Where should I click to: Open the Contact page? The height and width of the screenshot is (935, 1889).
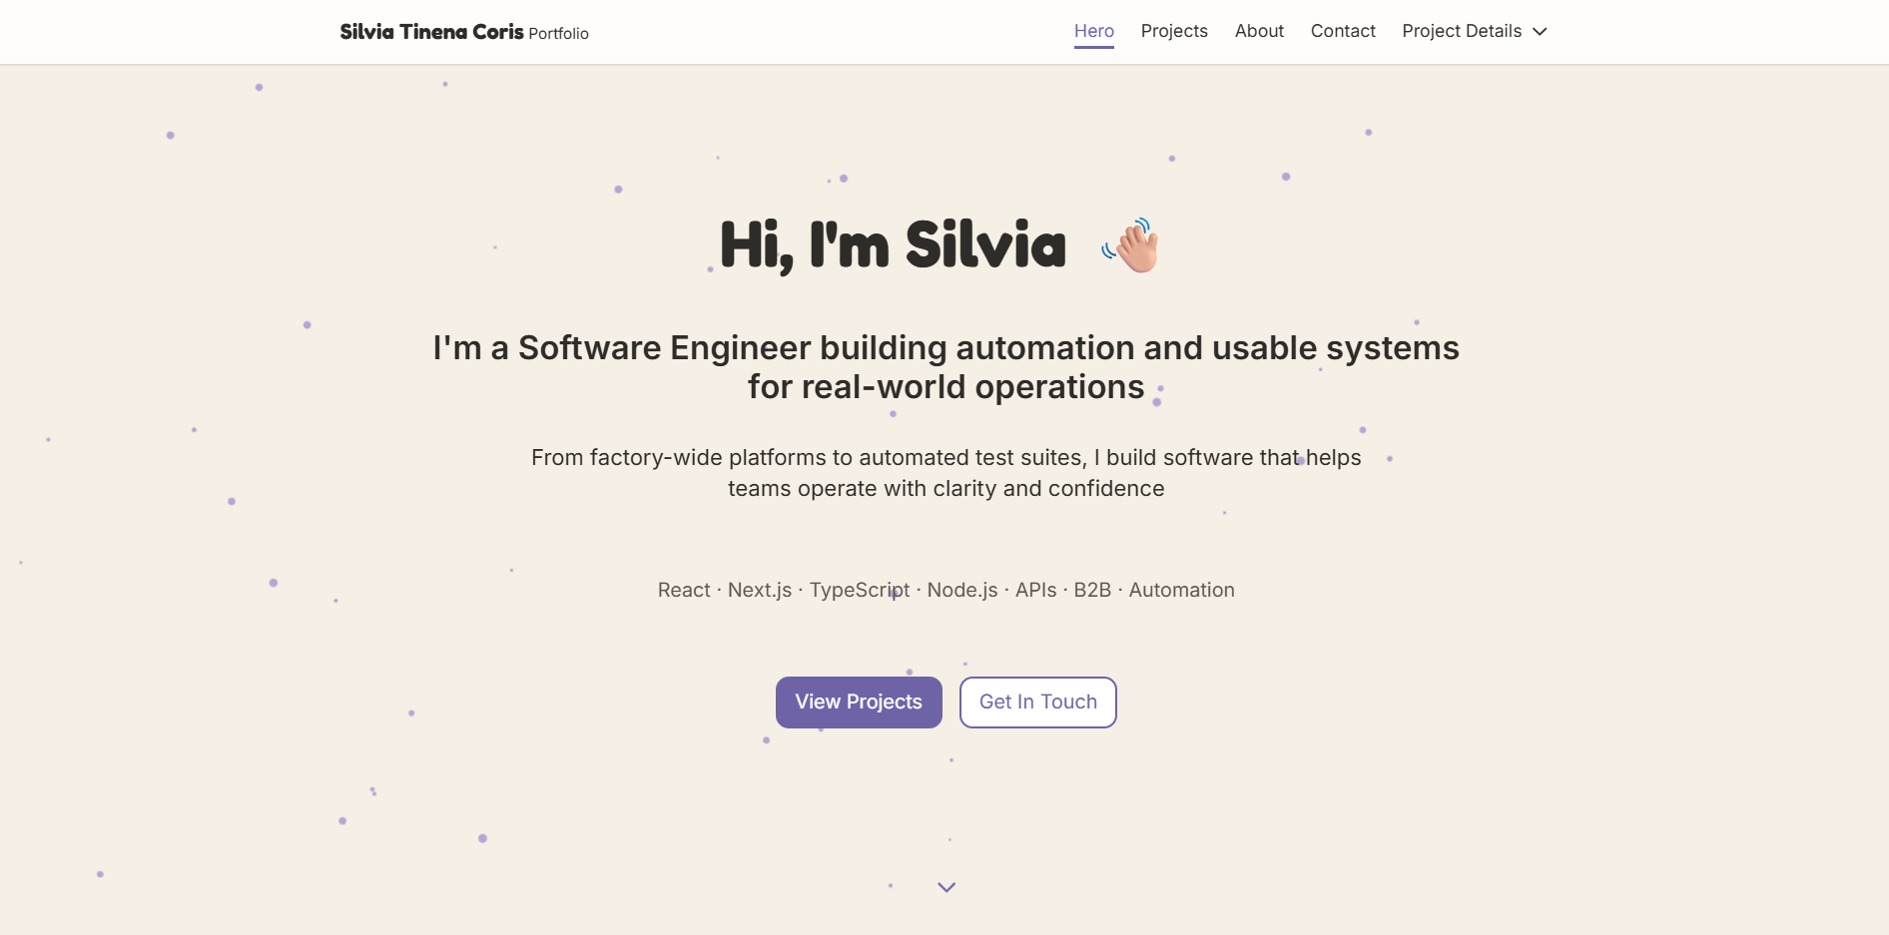click(1342, 31)
